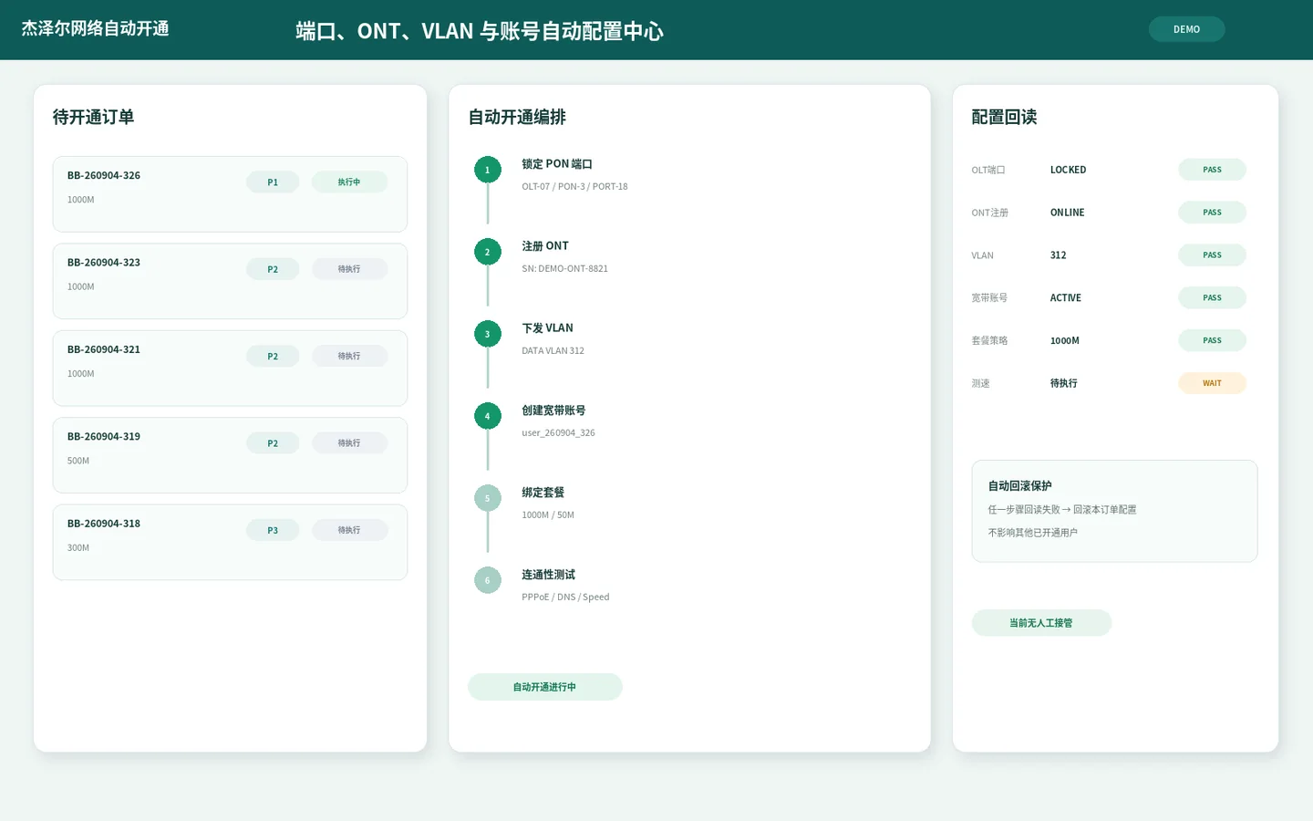The image size is (1313, 821).
Task: Select step 4 circle for 创建宽带账号
Action: point(488,416)
